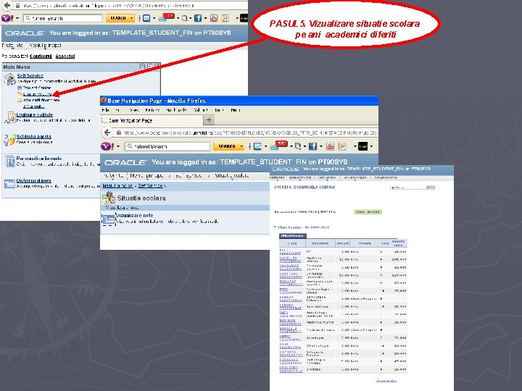
Task: Click the Facebook icon in the background window toolbar
Action: click(198, 18)
